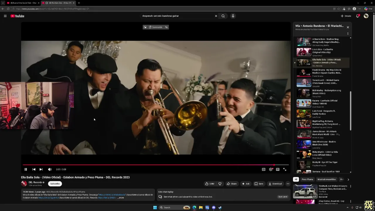The image size is (375, 211).
Task: Run search with magnifier icon
Action: pyautogui.click(x=223, y=16)
